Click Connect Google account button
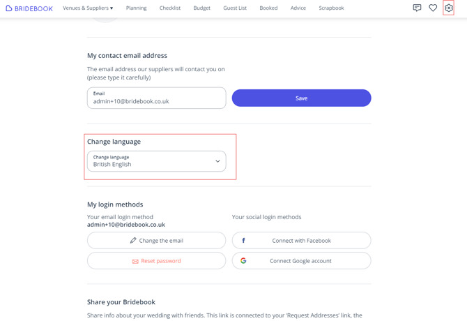 (x=301, y=261)
